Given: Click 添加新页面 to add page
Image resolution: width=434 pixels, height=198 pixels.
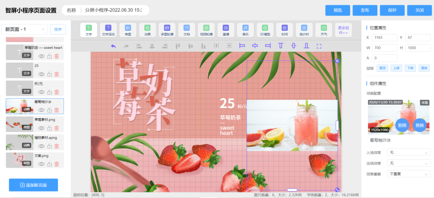Looking at the screenshot, I should 33,185.
